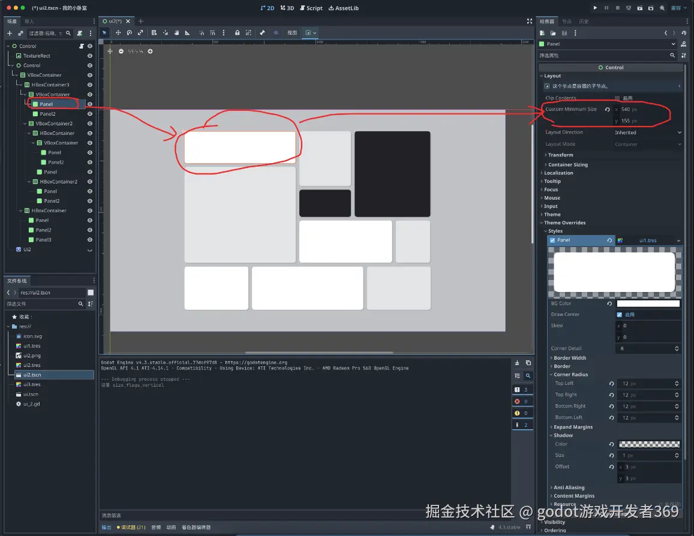This screenshot has height=536, width=694.
Task: Toggle visibility of Panel3 node
Action: pyautogui.click(x=90, y=240)
